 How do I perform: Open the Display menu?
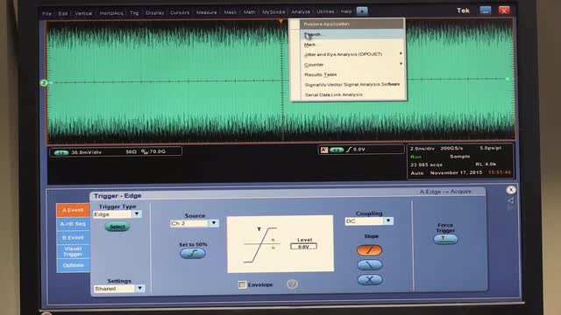(154, 12)
